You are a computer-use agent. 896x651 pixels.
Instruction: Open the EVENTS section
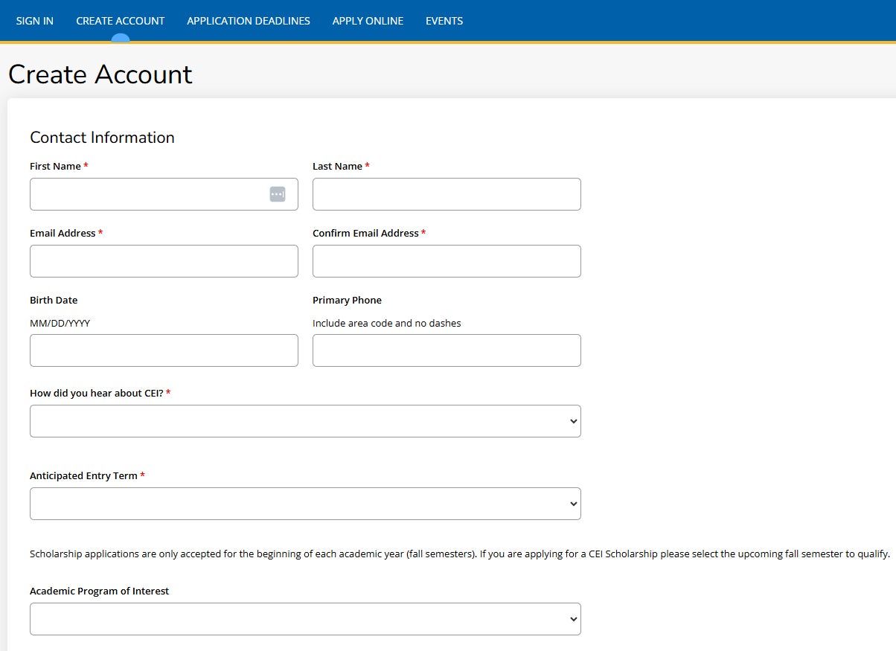click(x=444, y=21)
